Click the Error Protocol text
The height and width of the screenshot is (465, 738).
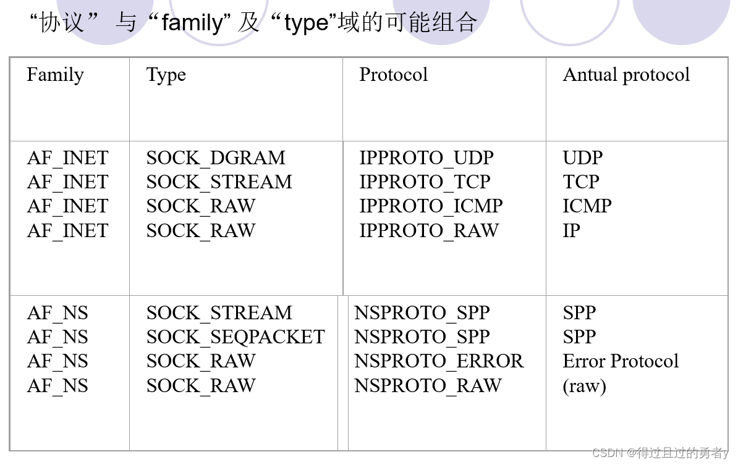pyautogui.click(x=620, y=361)
